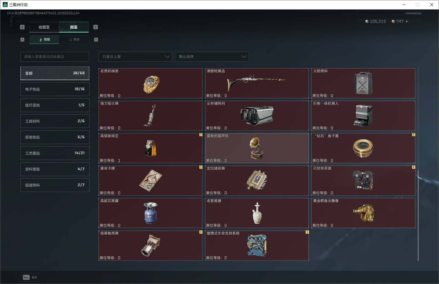Filter by 家居物品 category

click(x=55, y=137)
